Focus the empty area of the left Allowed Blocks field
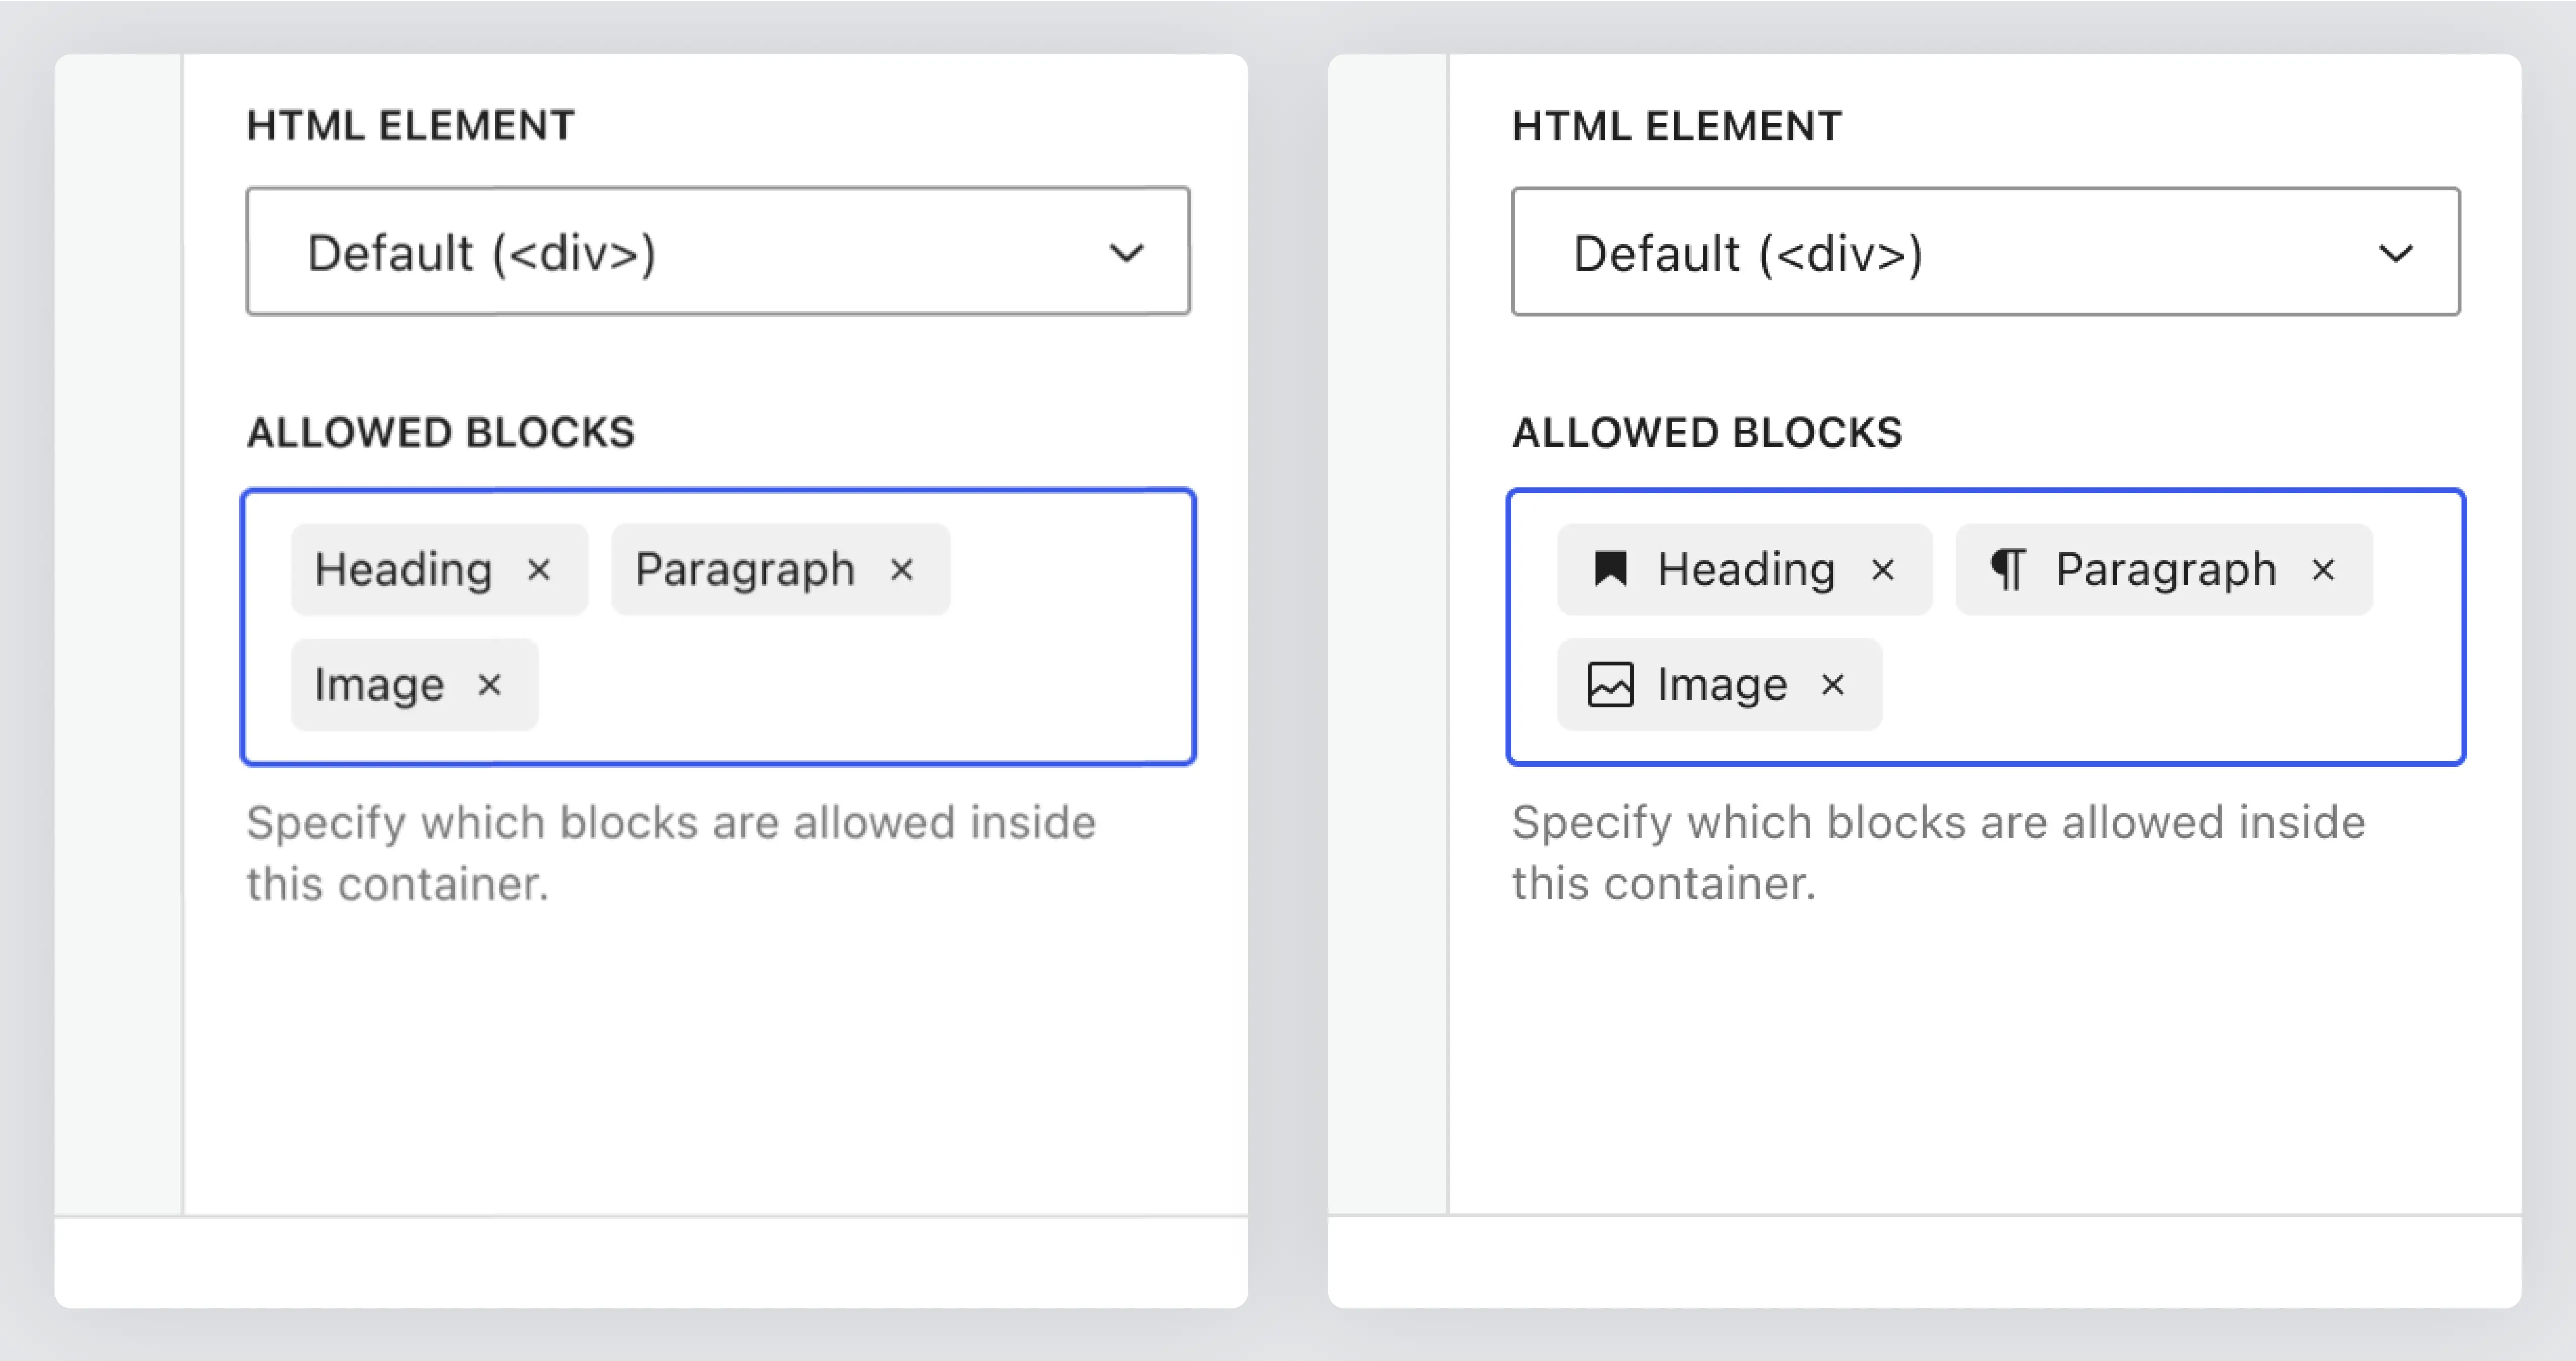 point(860,690)
